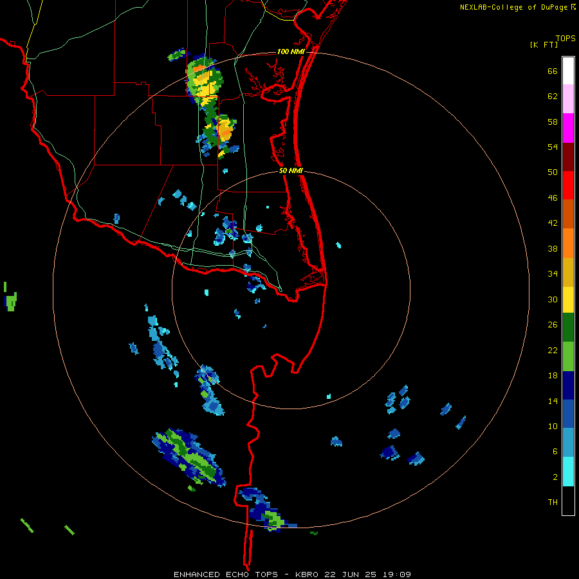Pick the cyan legend swatch
Image resolution: width=579 pixels, height=579 pixels.
tap(568, 472)
